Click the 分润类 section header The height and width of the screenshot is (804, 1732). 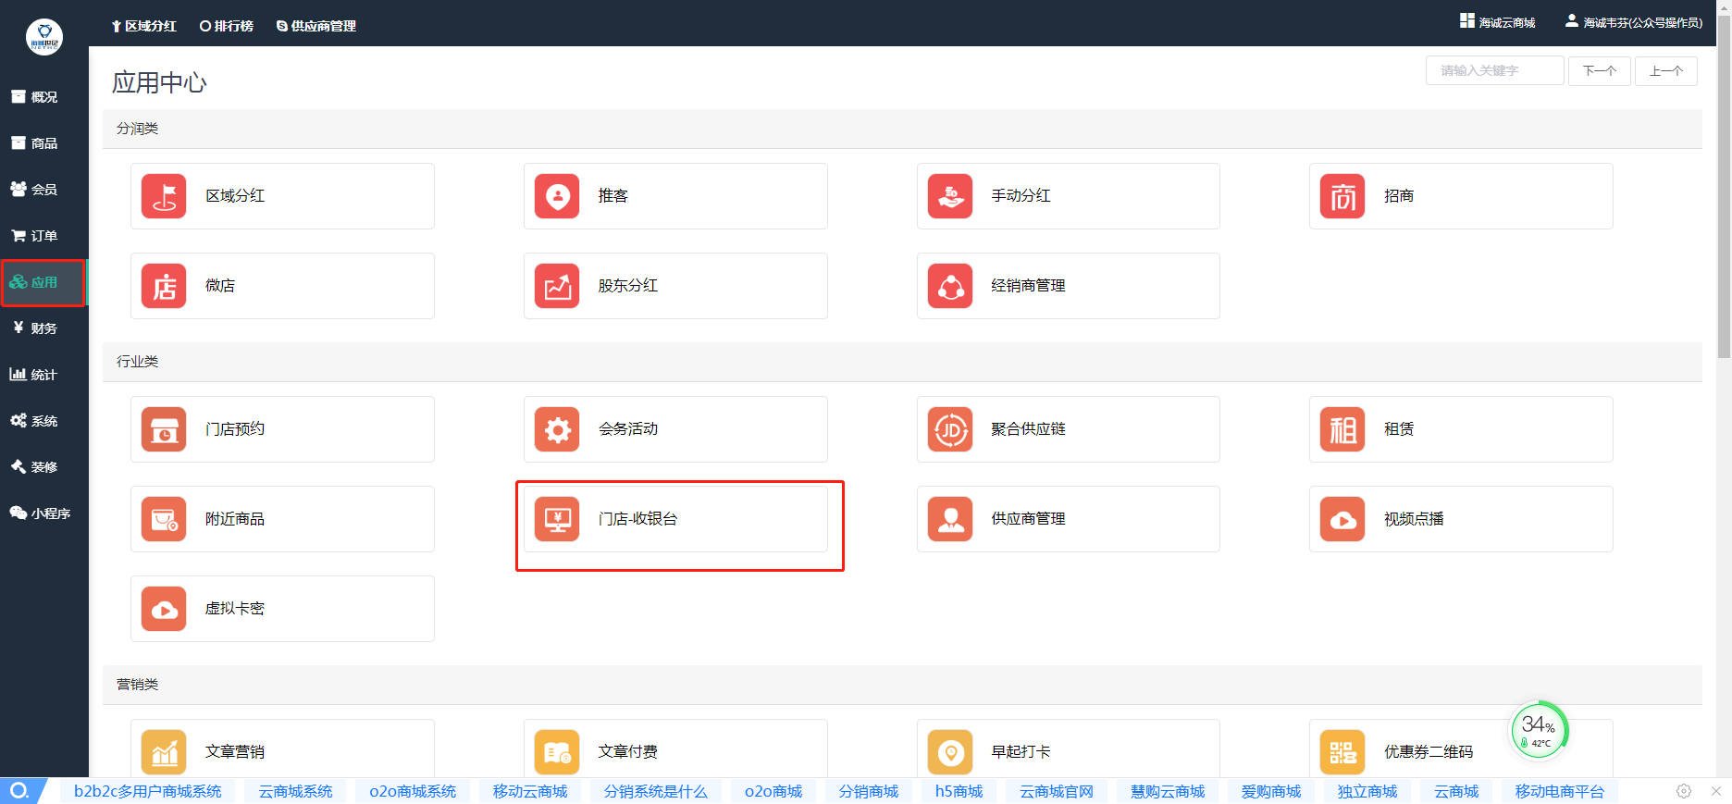click(x=902, y=129)
